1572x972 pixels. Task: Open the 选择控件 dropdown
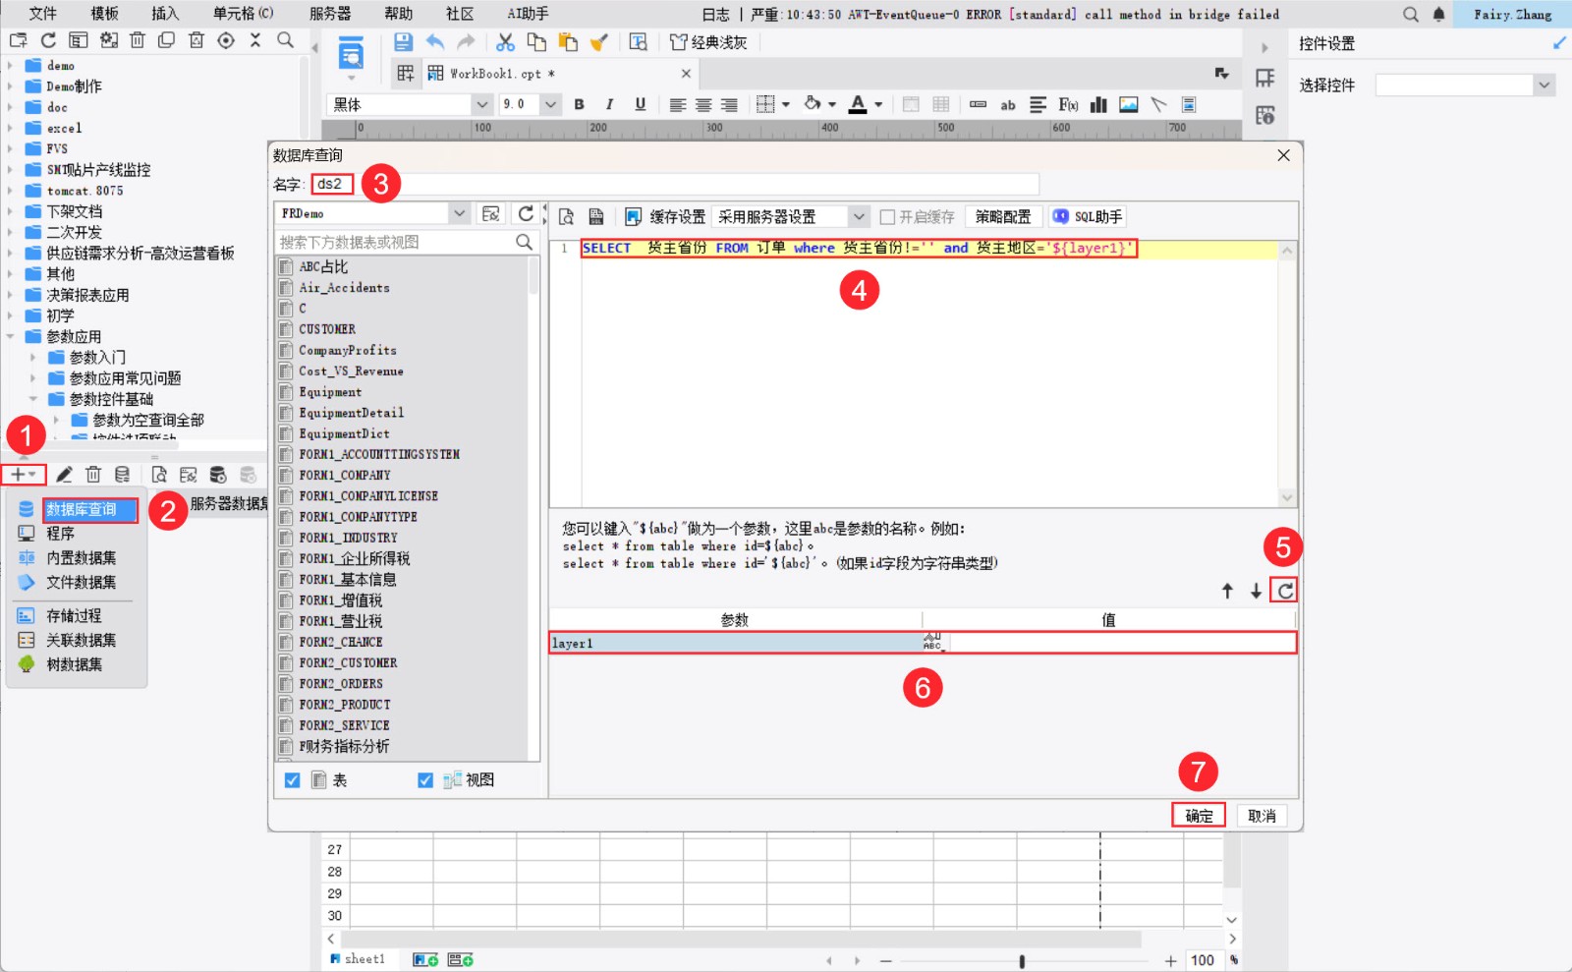[1544, 86]
